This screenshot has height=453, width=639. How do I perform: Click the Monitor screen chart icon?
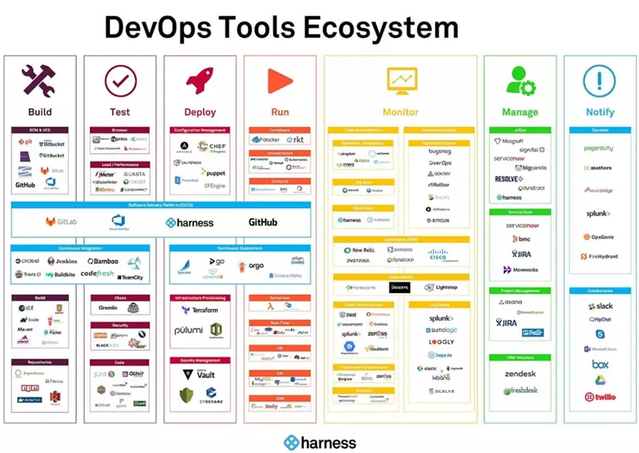[402, 81]
